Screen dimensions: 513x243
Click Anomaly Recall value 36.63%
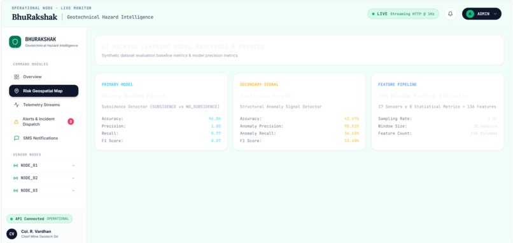(352, 133)
